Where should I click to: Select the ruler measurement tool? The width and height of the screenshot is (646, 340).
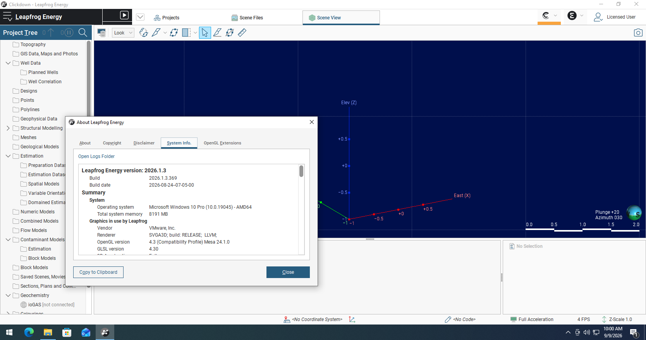242,33
